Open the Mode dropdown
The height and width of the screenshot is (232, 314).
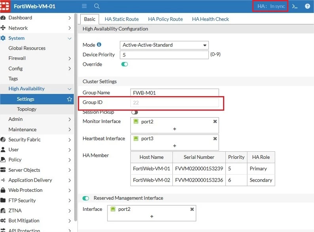[x=164, y=45]
